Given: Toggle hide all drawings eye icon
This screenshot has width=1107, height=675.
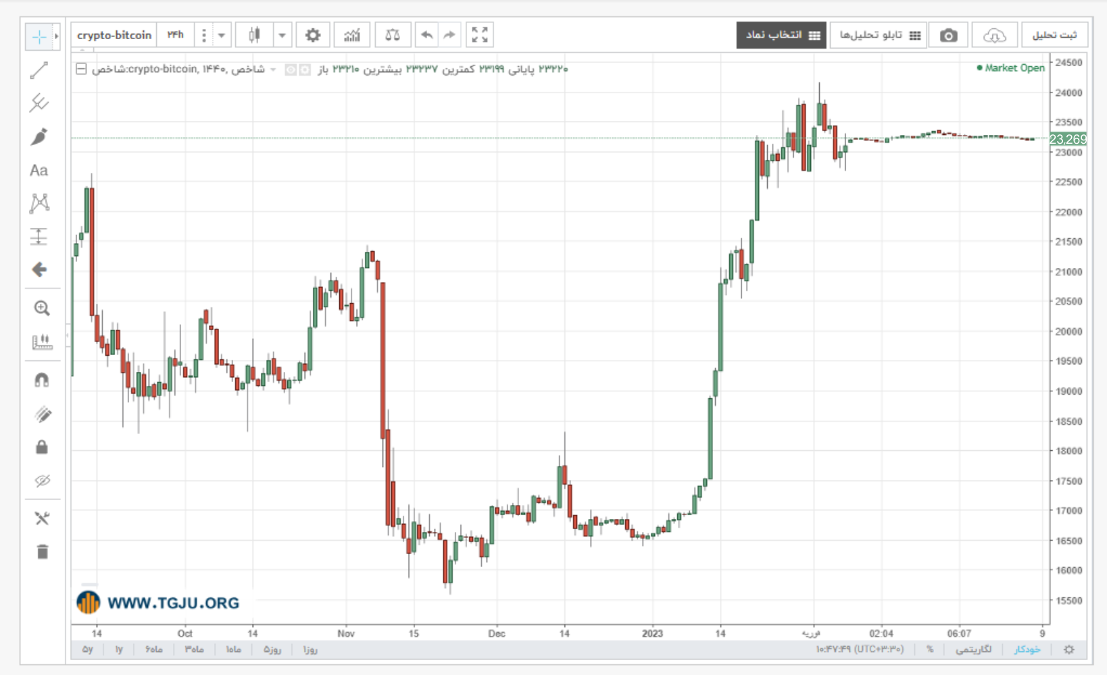Looking at the screenshot, I should pos(42,481).
